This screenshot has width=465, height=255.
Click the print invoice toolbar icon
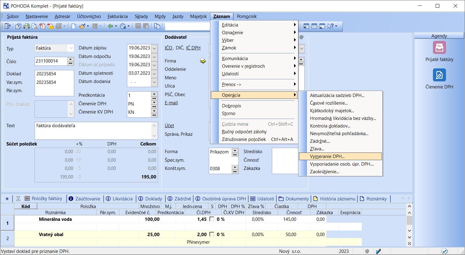(27, 26)
